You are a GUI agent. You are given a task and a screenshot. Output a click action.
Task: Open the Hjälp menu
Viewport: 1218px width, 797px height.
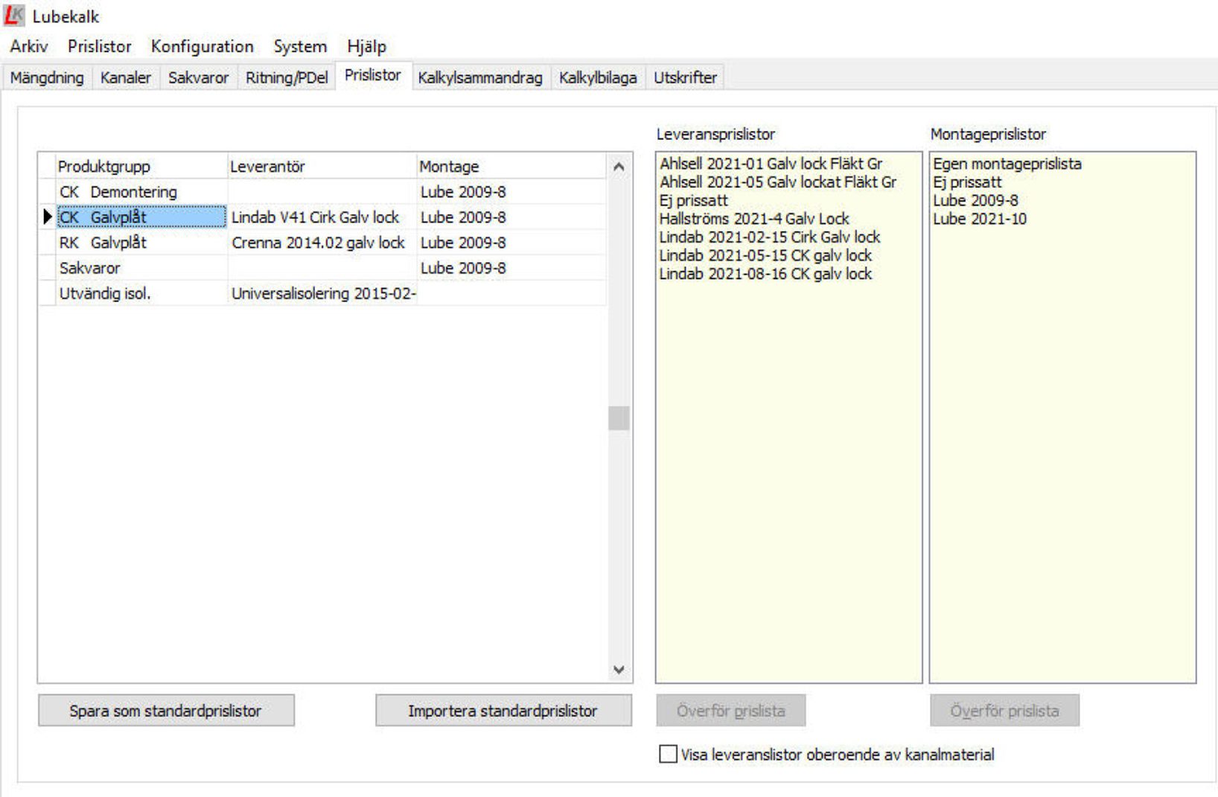coord(366,47)
